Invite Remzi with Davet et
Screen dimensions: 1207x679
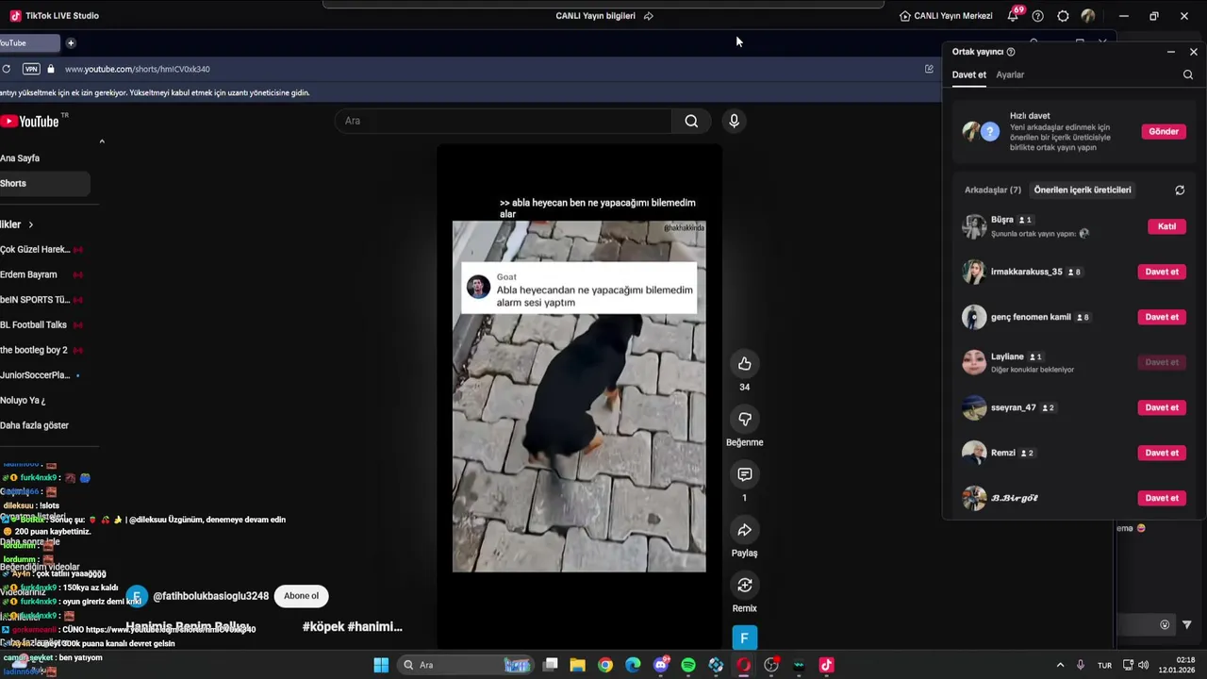[x=1162, y=453]
